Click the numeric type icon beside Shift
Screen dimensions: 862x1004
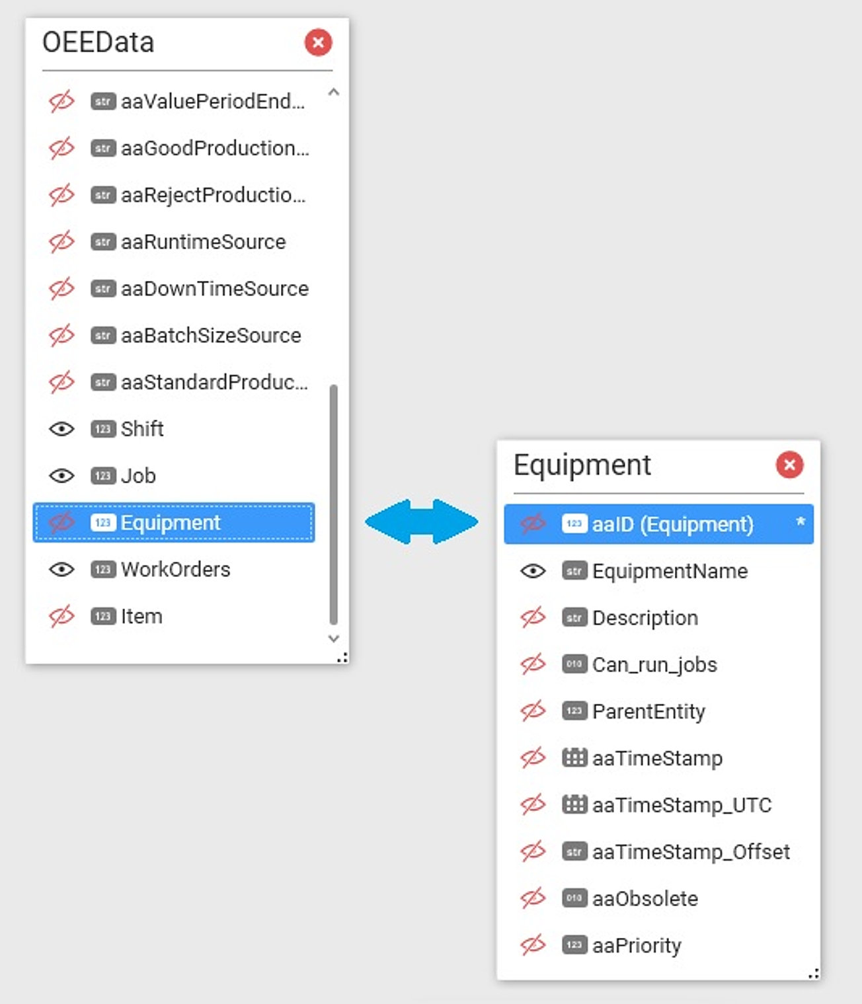(x=102, y=429)
